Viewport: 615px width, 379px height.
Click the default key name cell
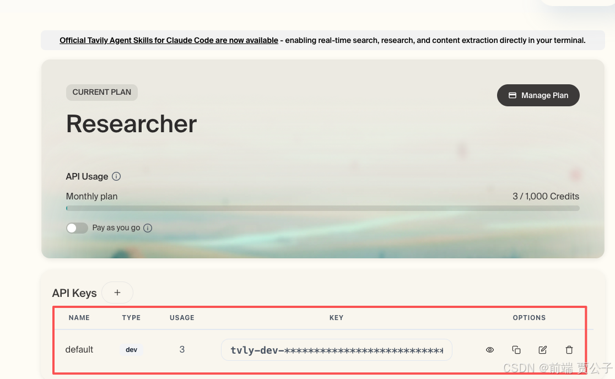click(79, 350)
